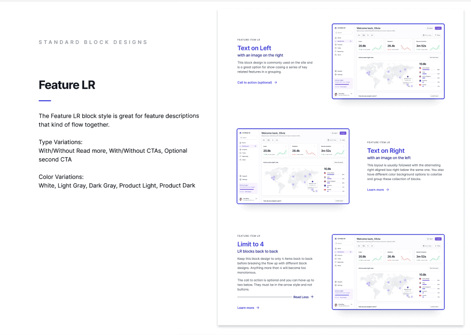
Task: Click "FEATURE ITEM LR" label above Text on Left
Action: click(249, 39)
